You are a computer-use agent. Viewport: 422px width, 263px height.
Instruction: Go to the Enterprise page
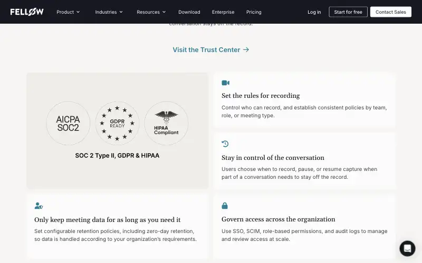[x=223, y=12]
